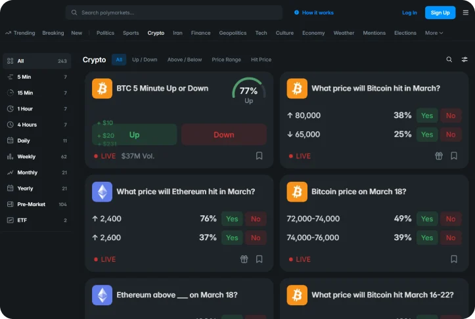Click No for Ethereum 2,600

point(256,238)
